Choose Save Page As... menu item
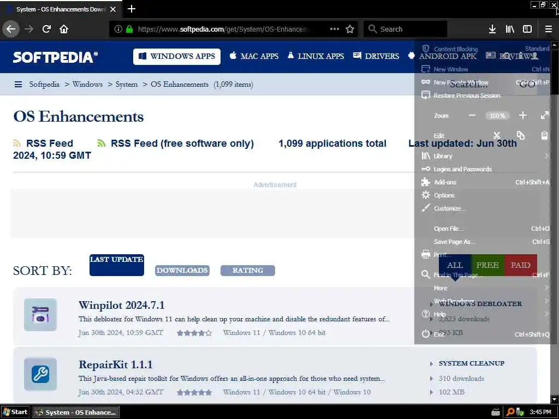This screenshot has width=559, height=419. pos(485,242)
